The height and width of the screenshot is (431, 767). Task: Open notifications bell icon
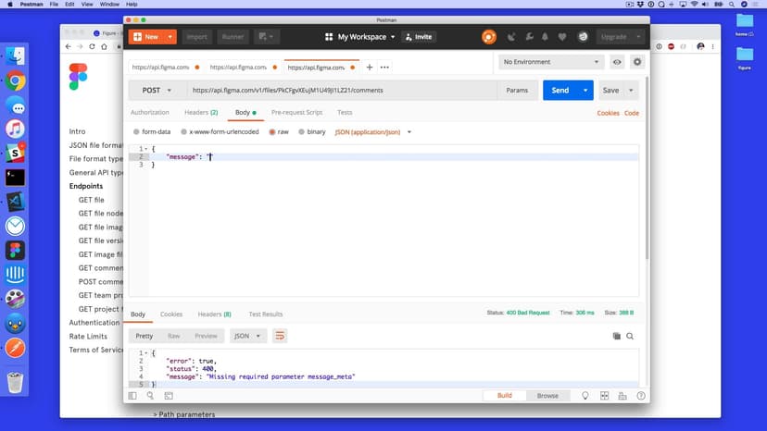(x=545, y=37)
